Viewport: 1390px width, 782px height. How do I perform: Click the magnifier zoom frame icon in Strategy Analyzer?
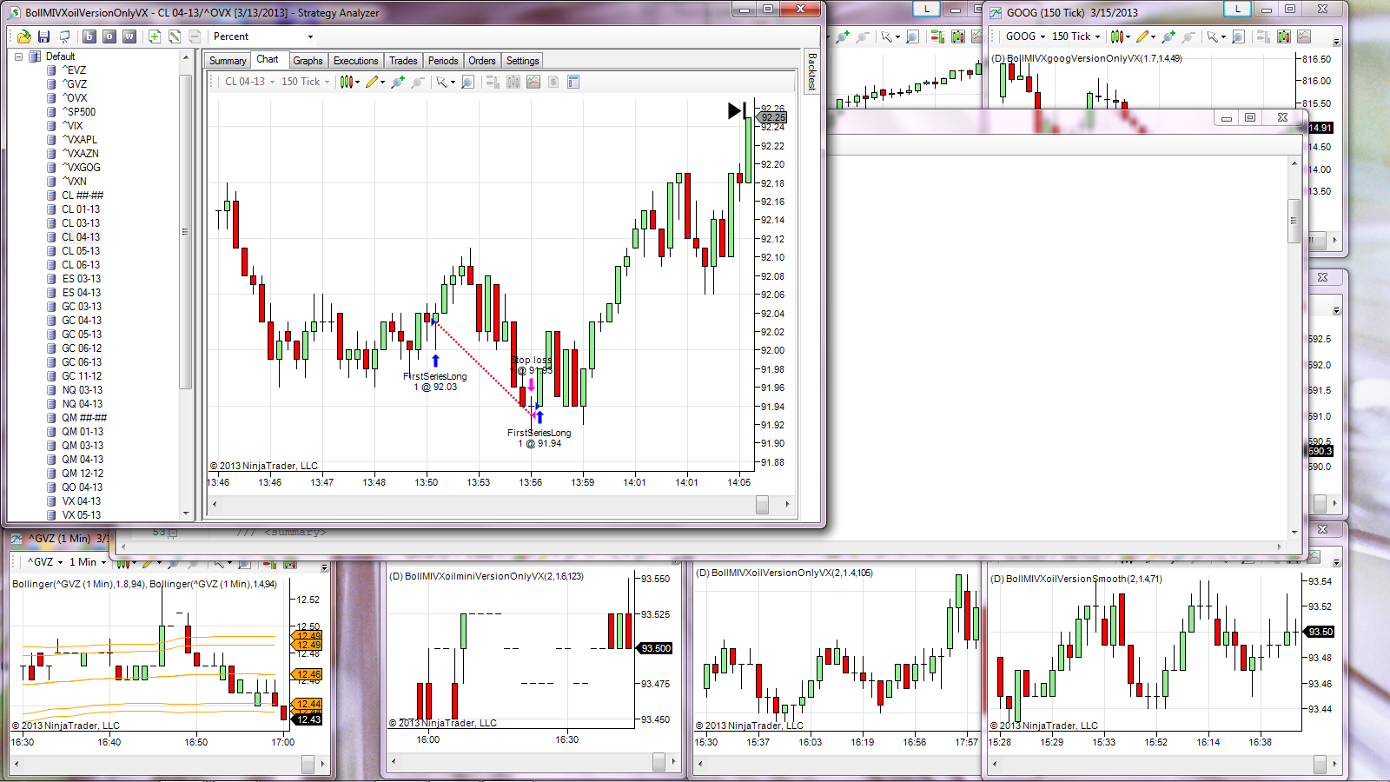[467, 82]
